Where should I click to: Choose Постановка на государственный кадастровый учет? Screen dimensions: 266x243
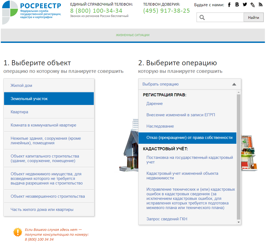188,160
